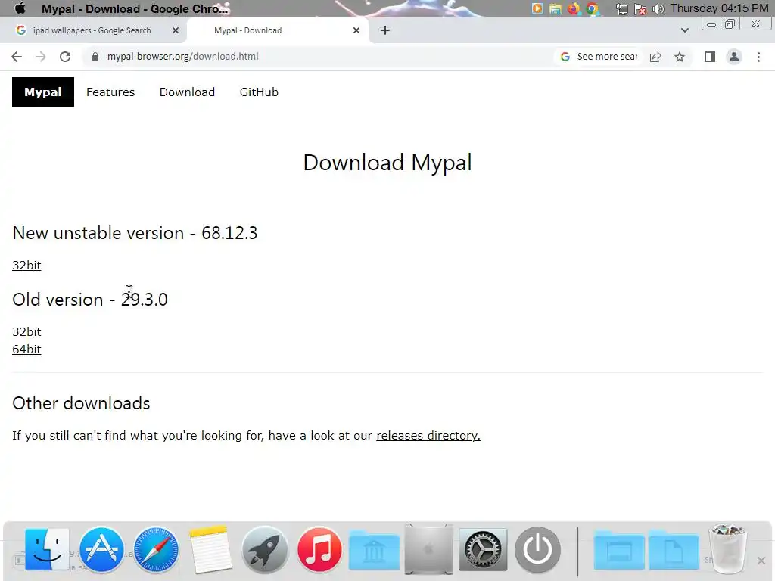Screen dimensions: 775x581
Task: Click the Old version - 29.3.0 heading
Action: click(x=90, y=300)
